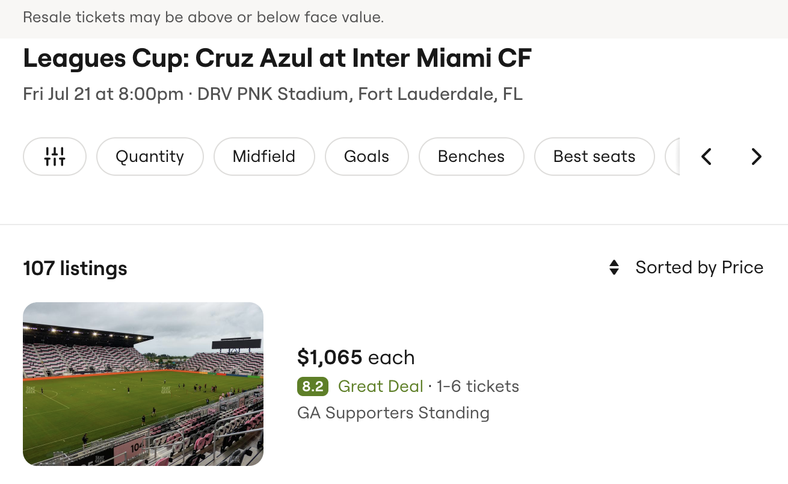Click the up-down sort arrows icon
Screen dimensions: 788x484
pos(614,267)
